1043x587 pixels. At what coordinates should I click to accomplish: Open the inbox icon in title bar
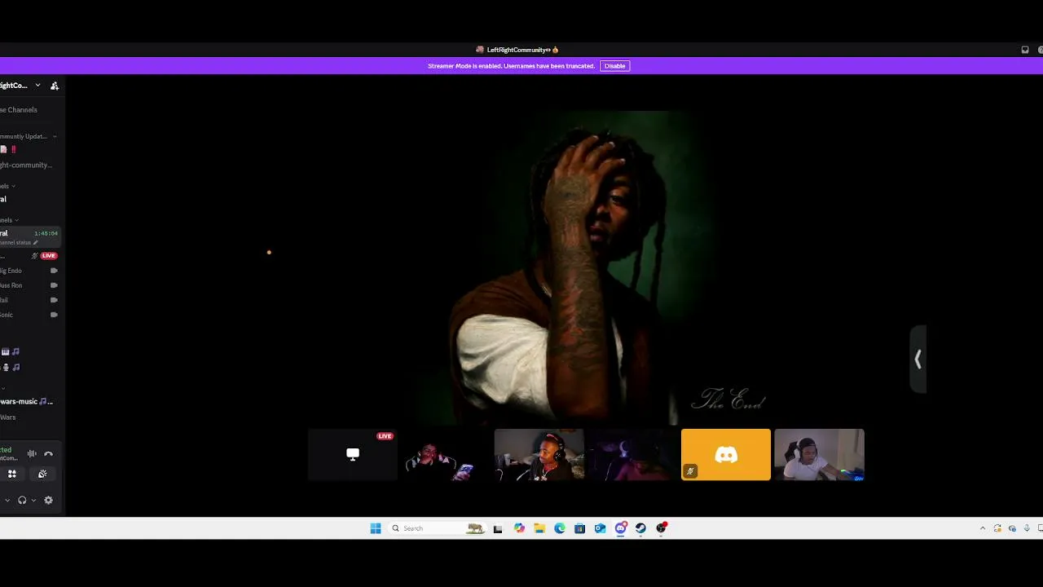tap(1025, 50)
